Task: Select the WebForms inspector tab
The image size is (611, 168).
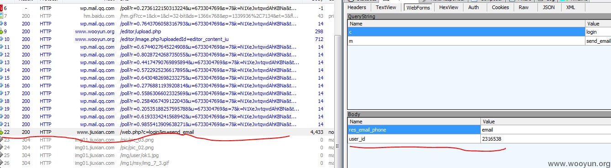Action: click(417, 7)
